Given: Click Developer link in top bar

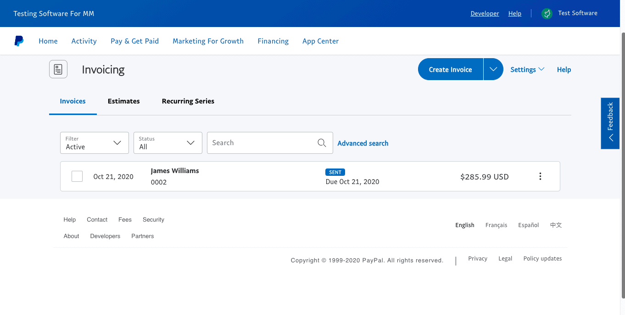Looking at the screenshot, I should (485, 13).
